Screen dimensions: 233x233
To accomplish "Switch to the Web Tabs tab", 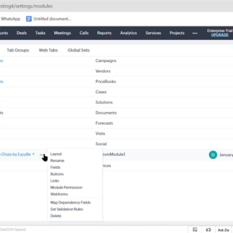I will 49,50.
